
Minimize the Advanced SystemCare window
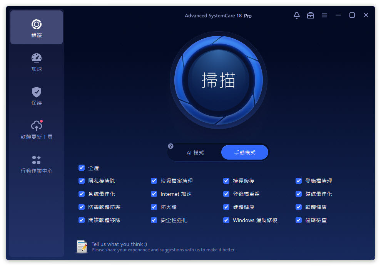tap(338, 15)
